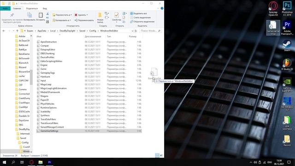Open the notification center on the taskbar
This screenshot has height=166, width=295.
289,162
